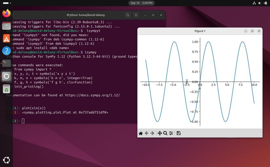Screen dimensions: 270x167
Task: Open search in the terminal header
Action: (x=128, y=15)
